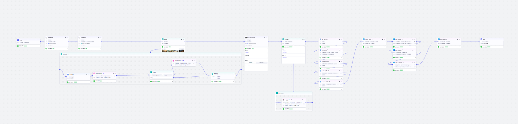
Task: Click the start node icon on far left
Action: click(x=18, y=40)
